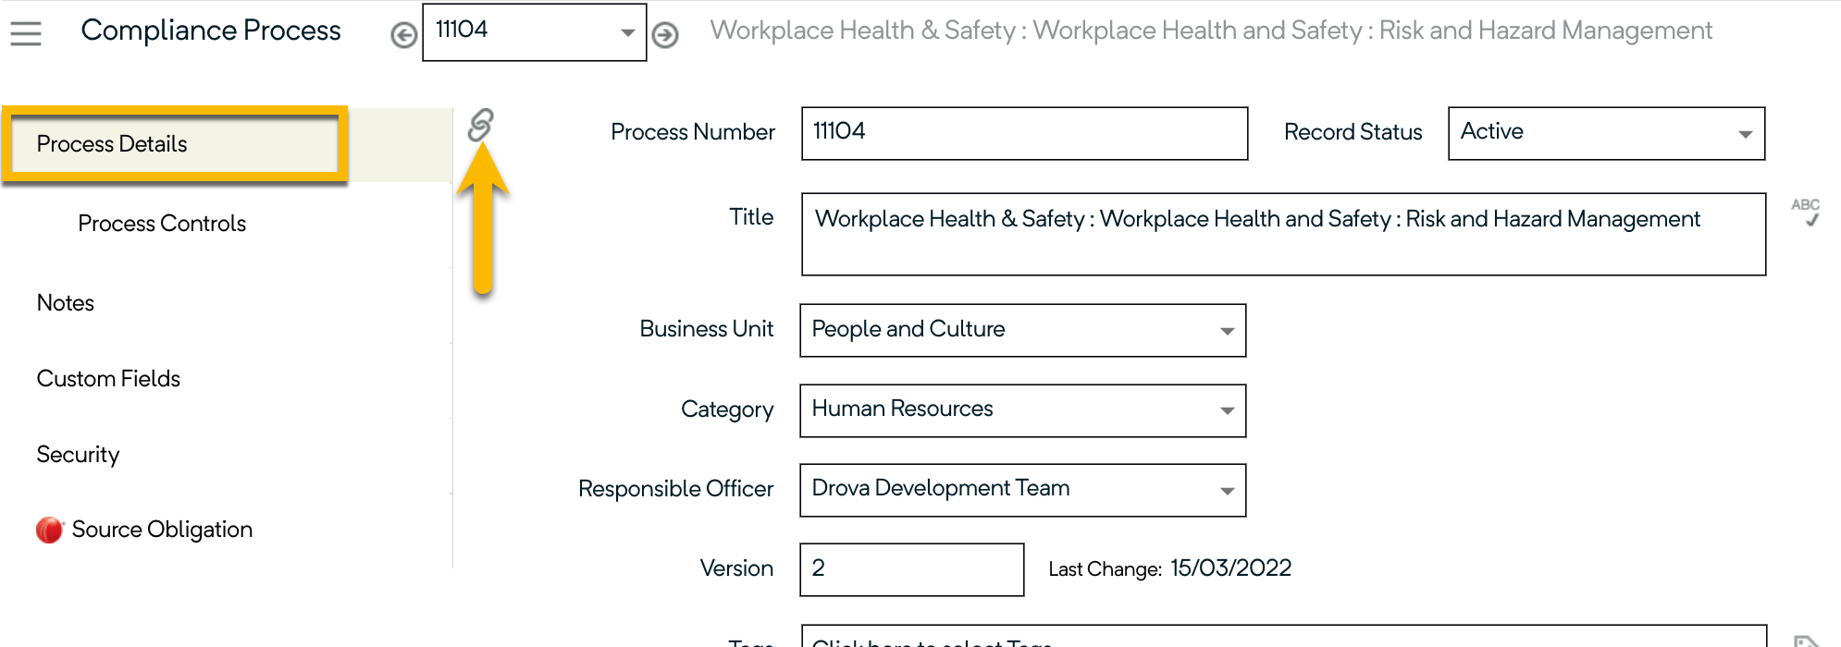Viewport: 1841px width, 647px height.
Task: Run ABC spell check on Title
Action: (x=1805, y=212)
